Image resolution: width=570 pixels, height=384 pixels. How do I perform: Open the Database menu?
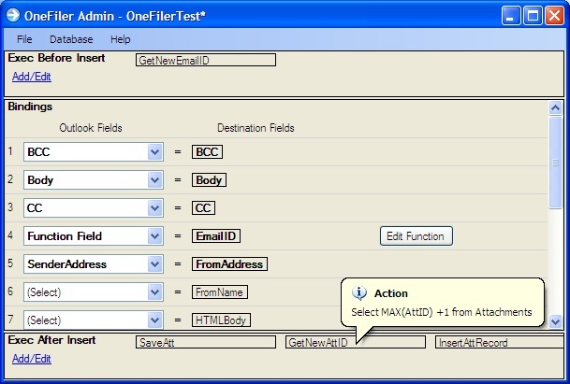point(71,39)
